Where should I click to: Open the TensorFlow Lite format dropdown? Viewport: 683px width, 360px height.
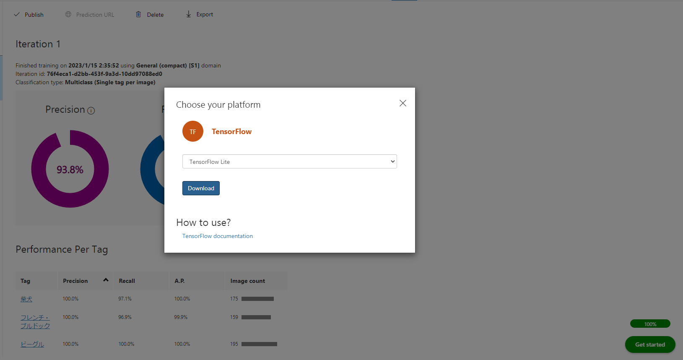(290, 161)
